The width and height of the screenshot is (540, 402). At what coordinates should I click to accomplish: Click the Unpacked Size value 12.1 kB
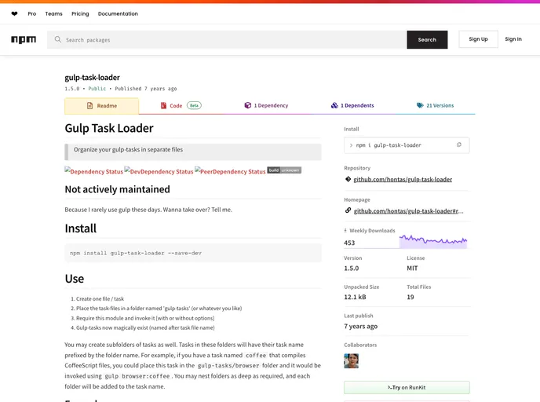355,297
